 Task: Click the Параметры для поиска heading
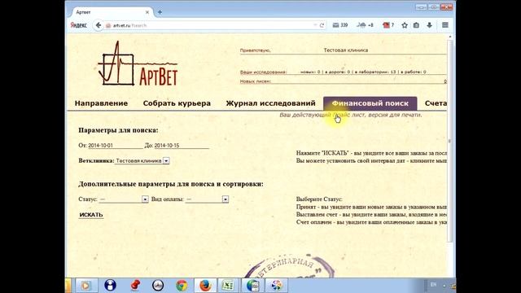click(x=118, y=130)
